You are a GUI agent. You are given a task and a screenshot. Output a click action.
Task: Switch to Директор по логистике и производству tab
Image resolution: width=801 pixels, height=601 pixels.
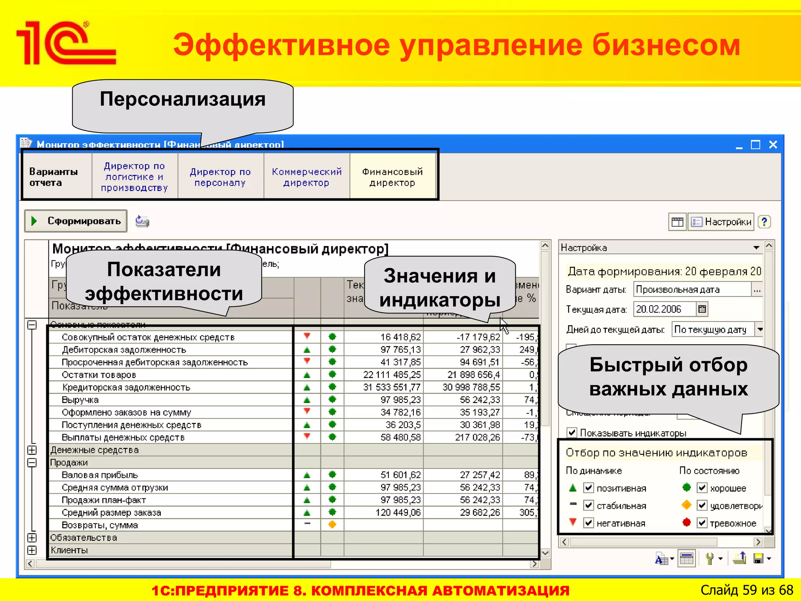point(135,177)
